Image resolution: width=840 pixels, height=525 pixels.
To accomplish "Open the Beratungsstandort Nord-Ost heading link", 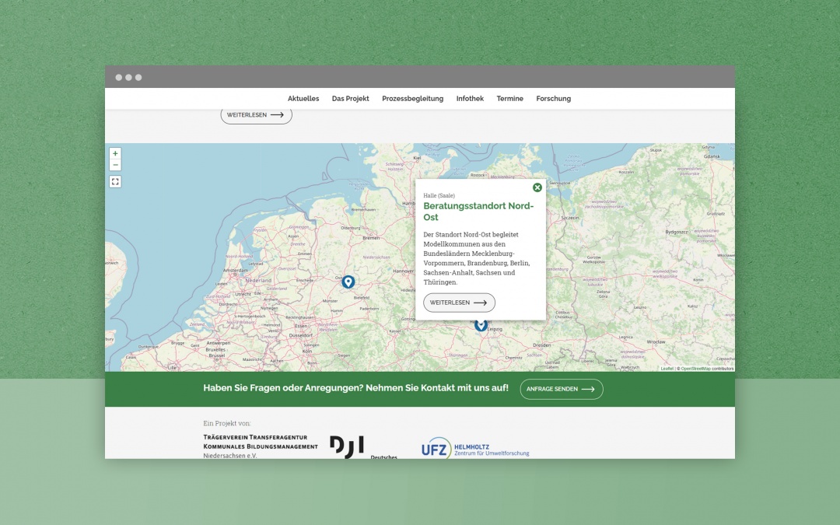I will point(478,212).
